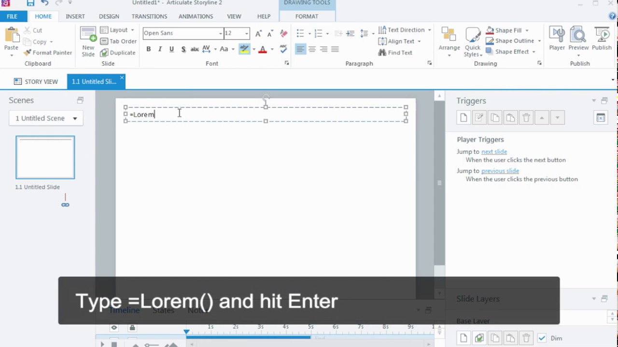
Task: Publish the project
Action: pos(602,39)
